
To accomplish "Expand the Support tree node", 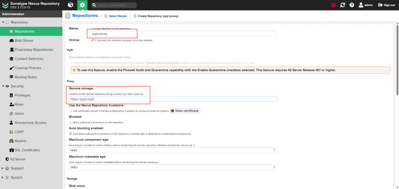I will pyautogui.click(x=3, y=168).
